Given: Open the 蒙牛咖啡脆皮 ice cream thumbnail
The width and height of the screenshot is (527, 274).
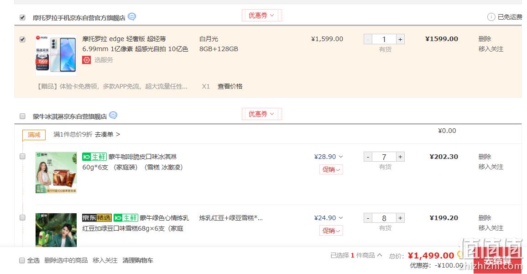Looking at the screenshot, I should point(56,173).
